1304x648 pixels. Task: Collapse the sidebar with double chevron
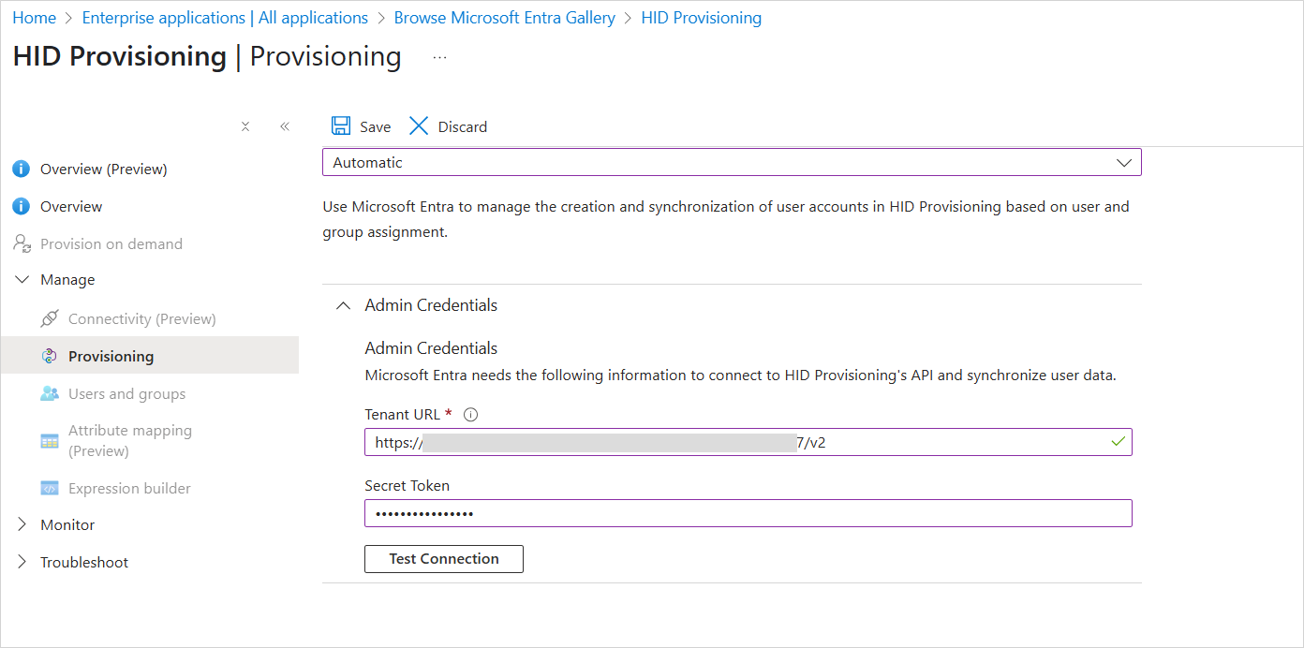pos(285,126)
